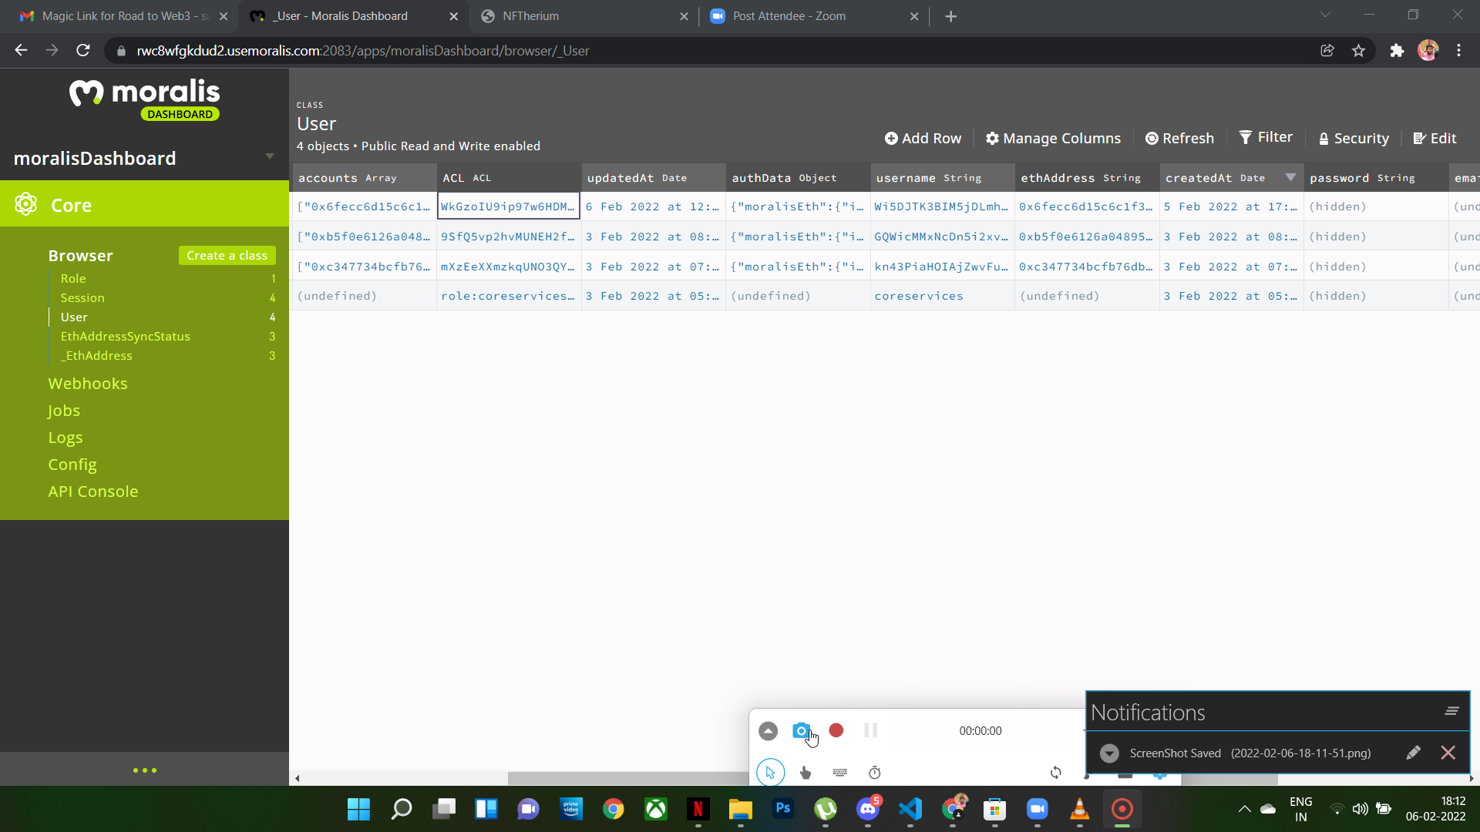Open timer icon in recorder toolbar

[875, 773]
